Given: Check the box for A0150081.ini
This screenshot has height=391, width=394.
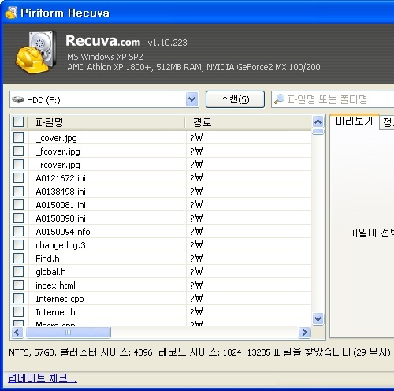Looking at the screenshot, I should coord(18,204).
